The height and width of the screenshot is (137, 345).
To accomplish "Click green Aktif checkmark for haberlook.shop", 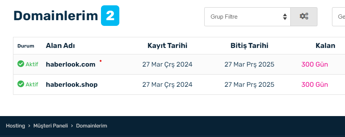I will (x=21, y=84).
